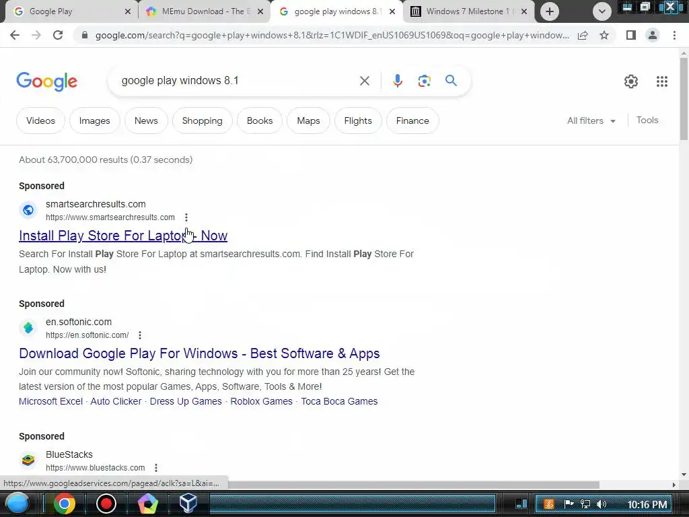Filter results by Books
Screen dimensions: 689x517
[x=260, y=120]
